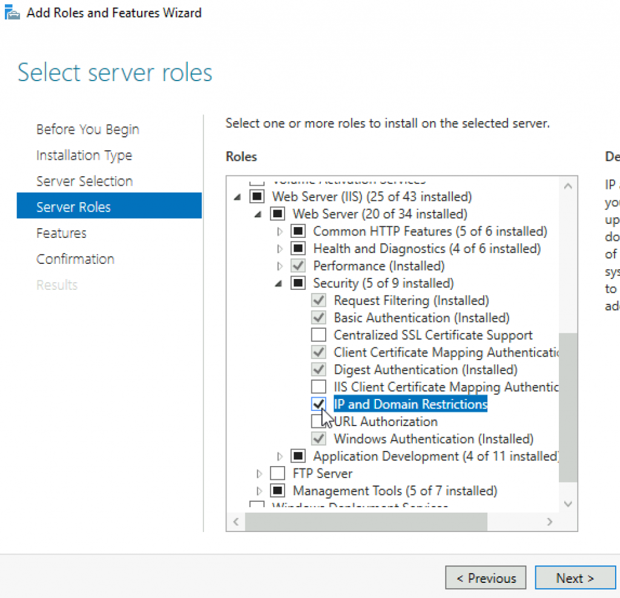Image resolution: width=620 pixels, height=598 pixels.
Task: Open the Confirmation wizard step
Action: coord(75,259)
